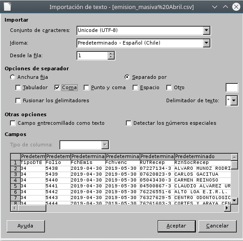The height and width of the screenshot is (241, 243).
Task: Open the Tipo de columna dropdown
Action: coord(105,145)
